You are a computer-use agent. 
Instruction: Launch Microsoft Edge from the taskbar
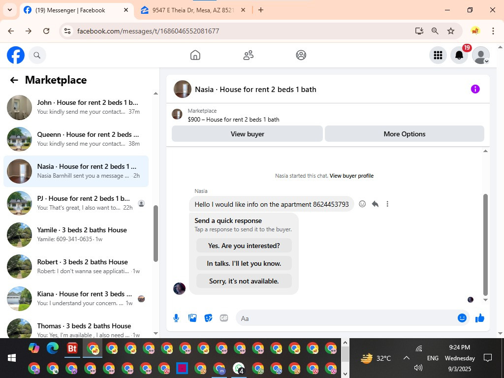point(53,348)
